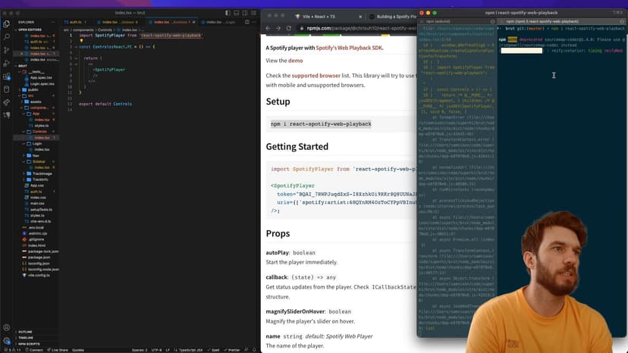Screen dimensions: 628x353
Task: Split the editor to the right
Action: (247, 22)
